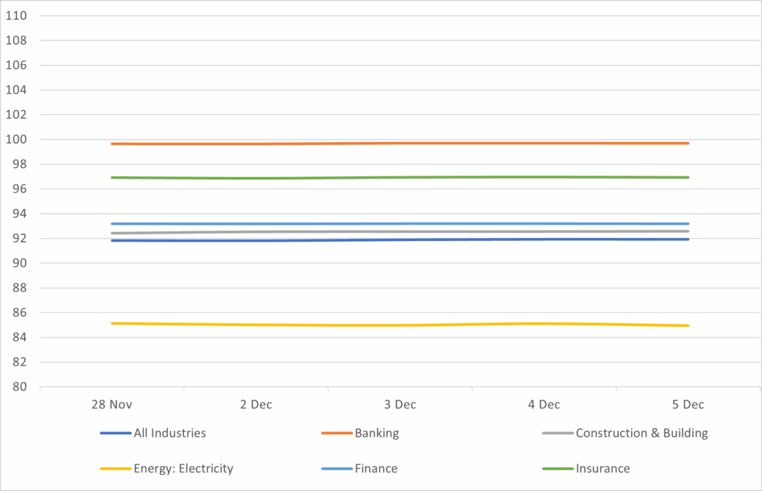Click the Banking legend label
The image size is (762, 491).
pos(377,433)
